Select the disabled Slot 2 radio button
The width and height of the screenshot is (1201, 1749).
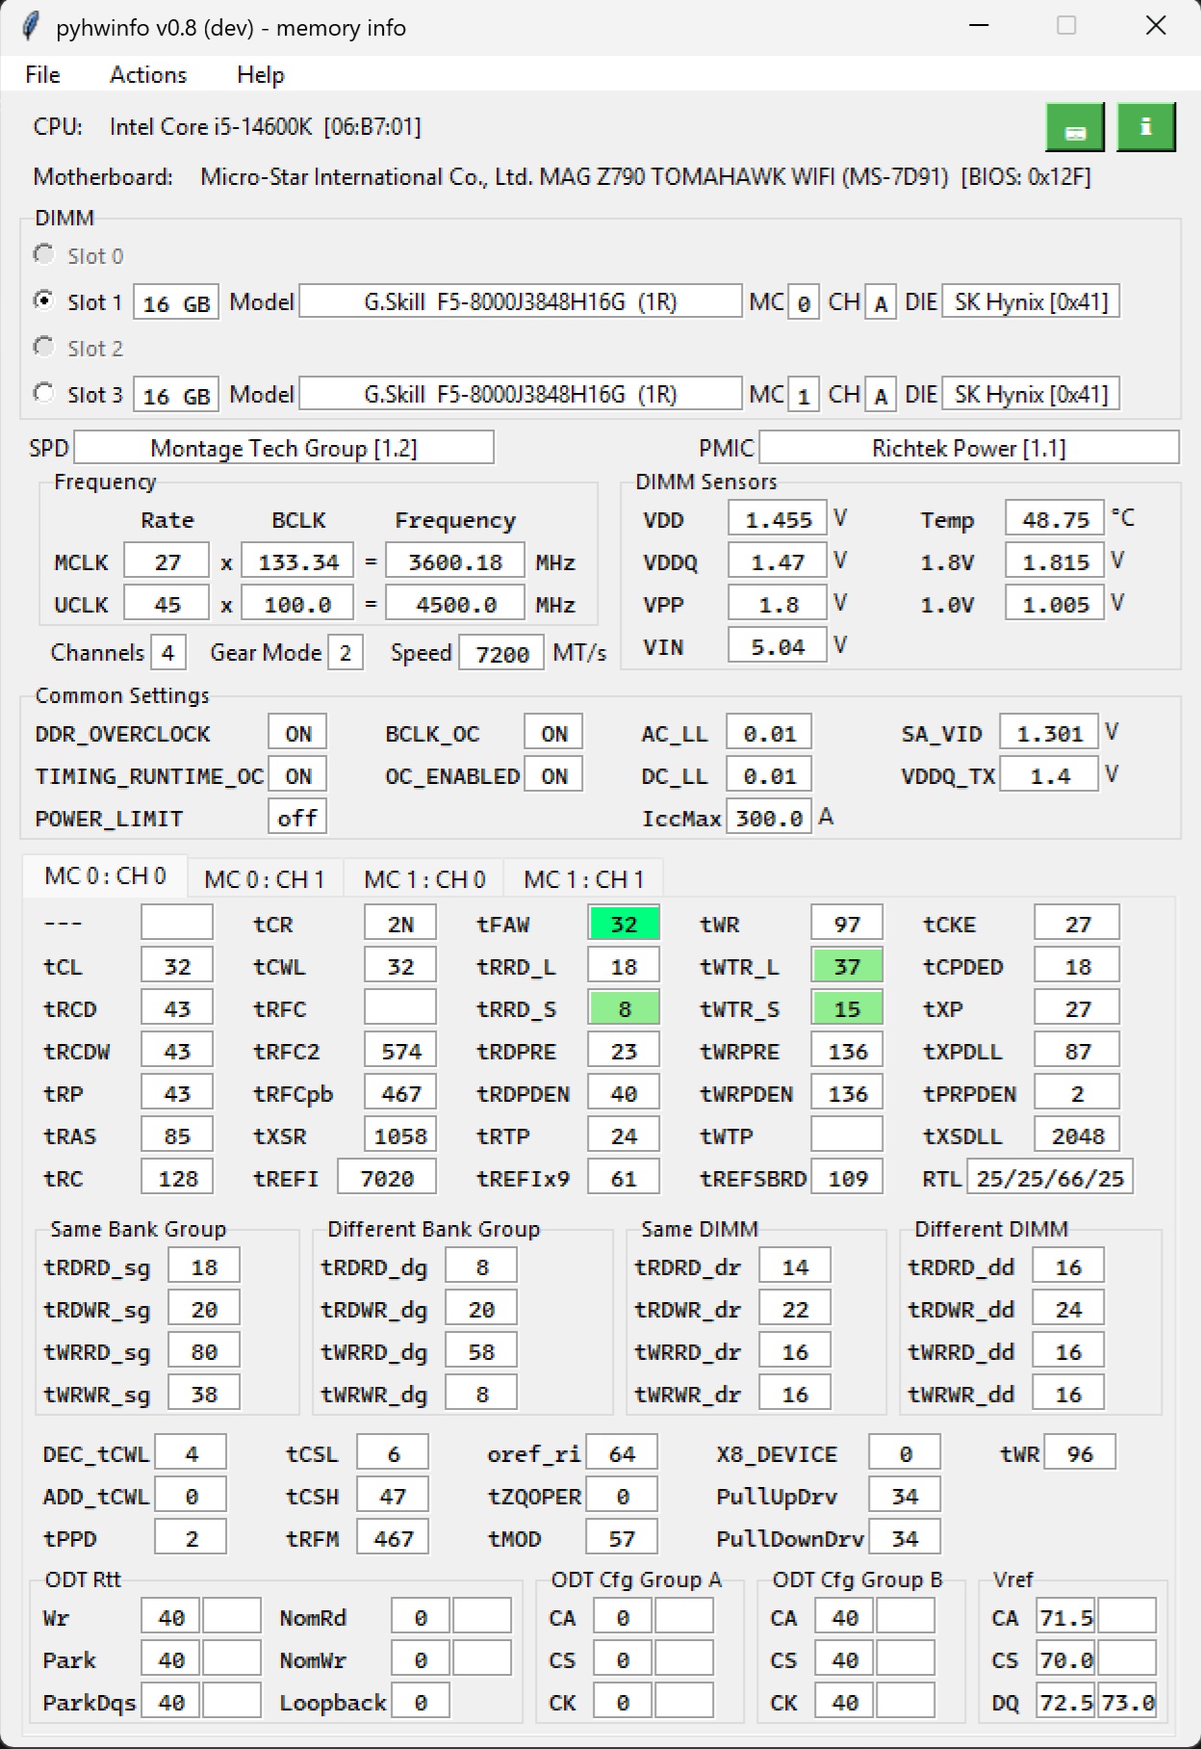[43, 347]
